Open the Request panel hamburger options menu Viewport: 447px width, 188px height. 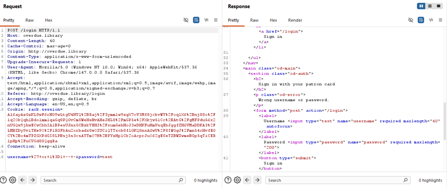216,20
